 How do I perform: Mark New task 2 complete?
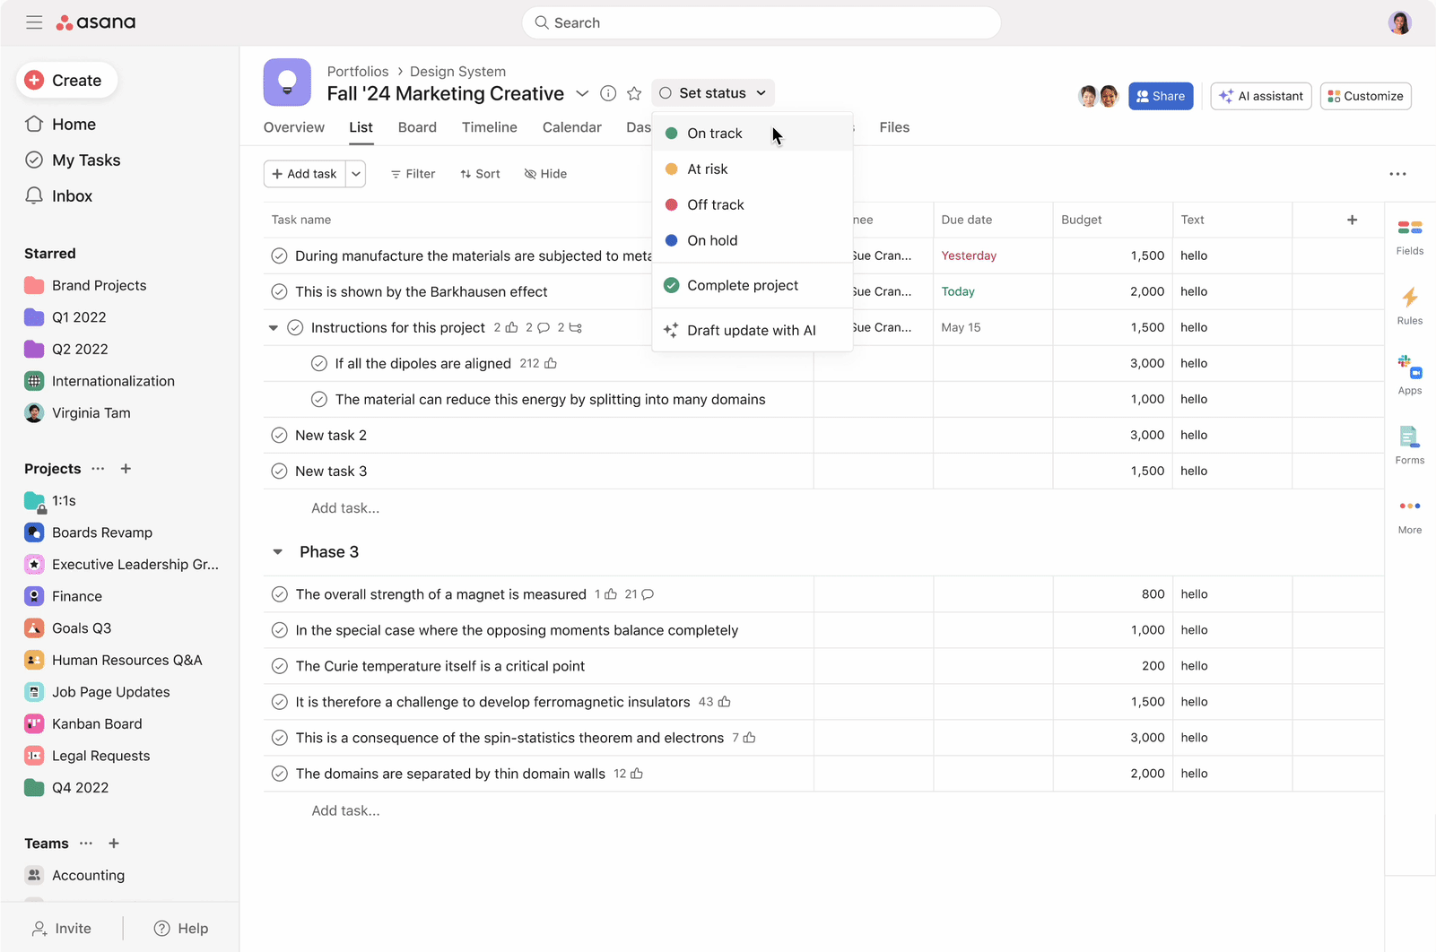click(279, 435)
